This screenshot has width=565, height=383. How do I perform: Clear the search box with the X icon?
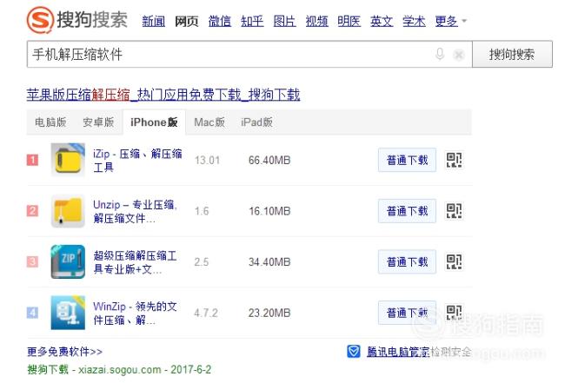pyautogui.click(x=458, y=55)
